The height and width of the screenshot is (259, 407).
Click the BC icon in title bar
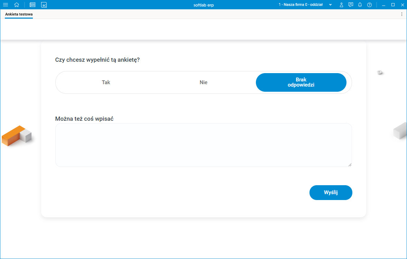coord(44,5)
